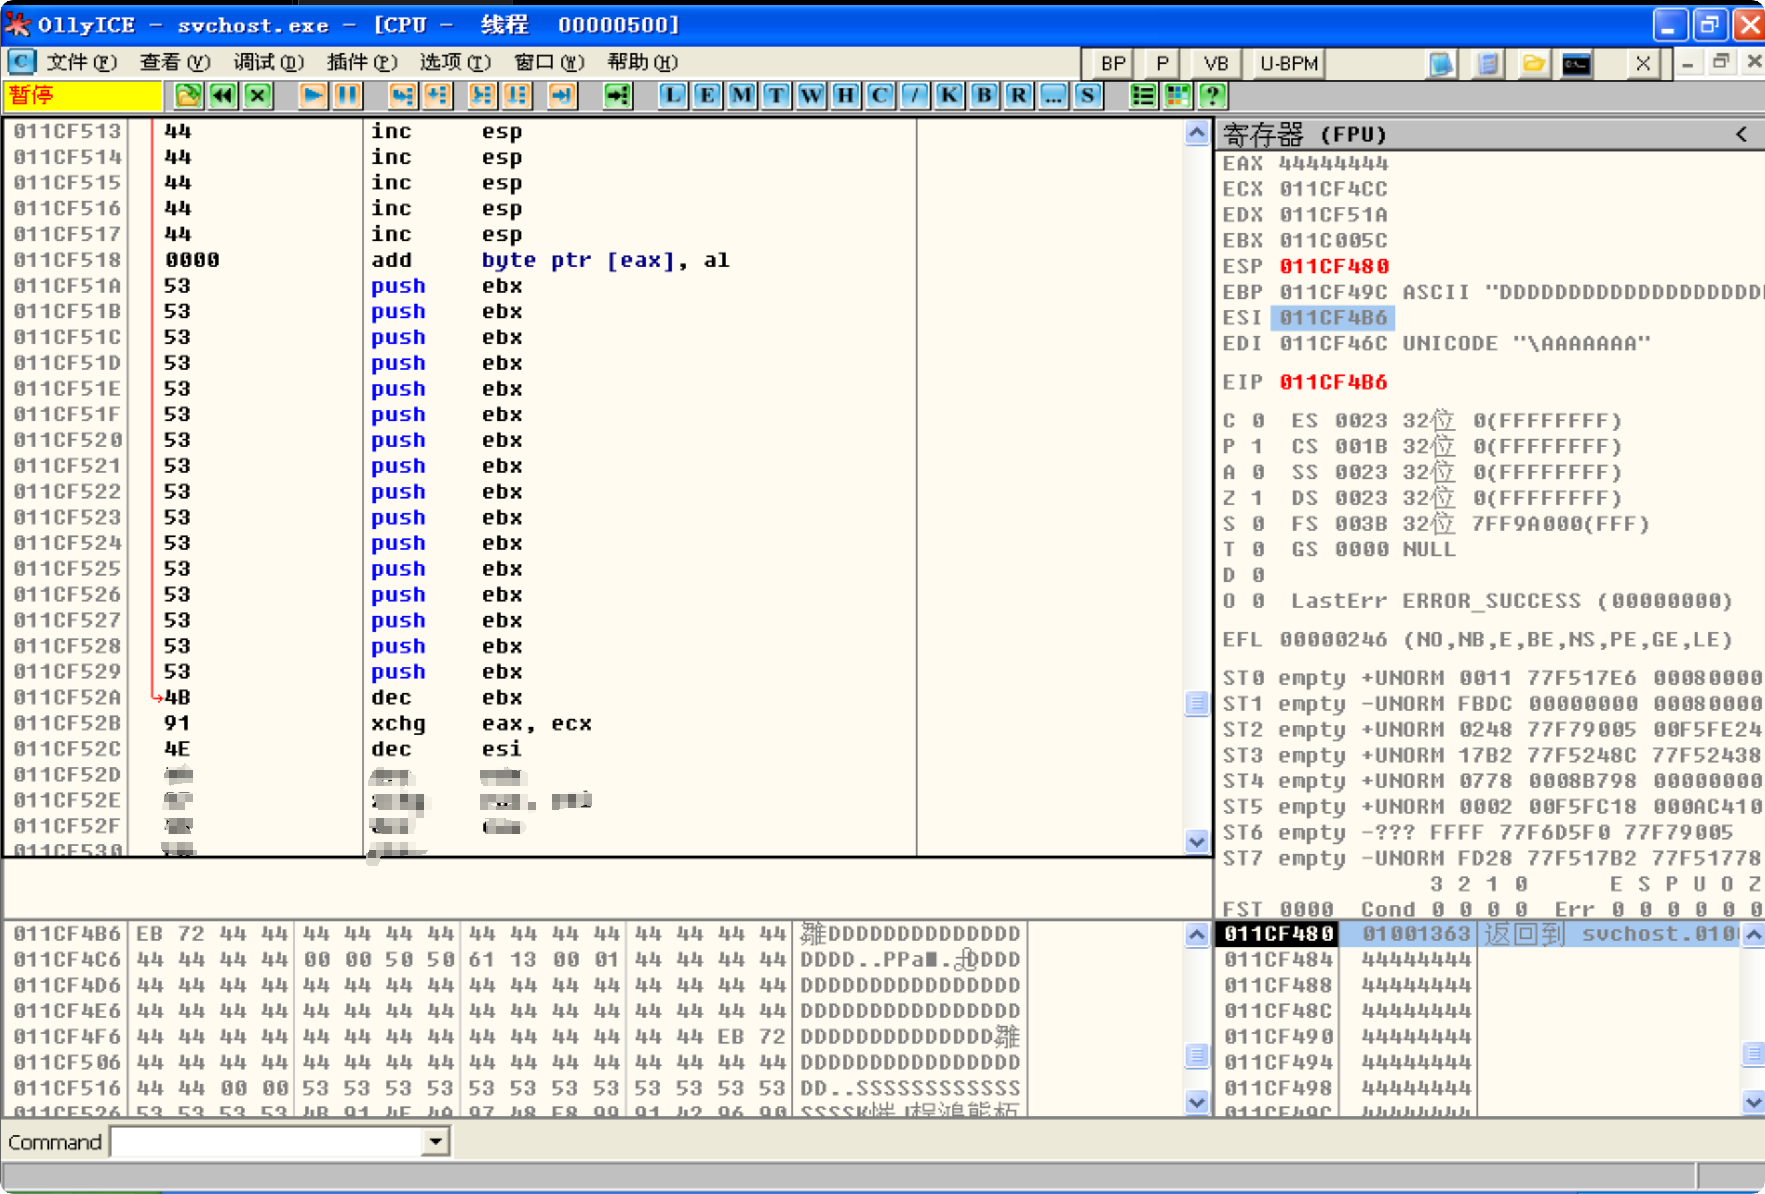Open the Memory map (M) window
The height and width of the screenshot is (1194, 1765).
pos(742,96)
